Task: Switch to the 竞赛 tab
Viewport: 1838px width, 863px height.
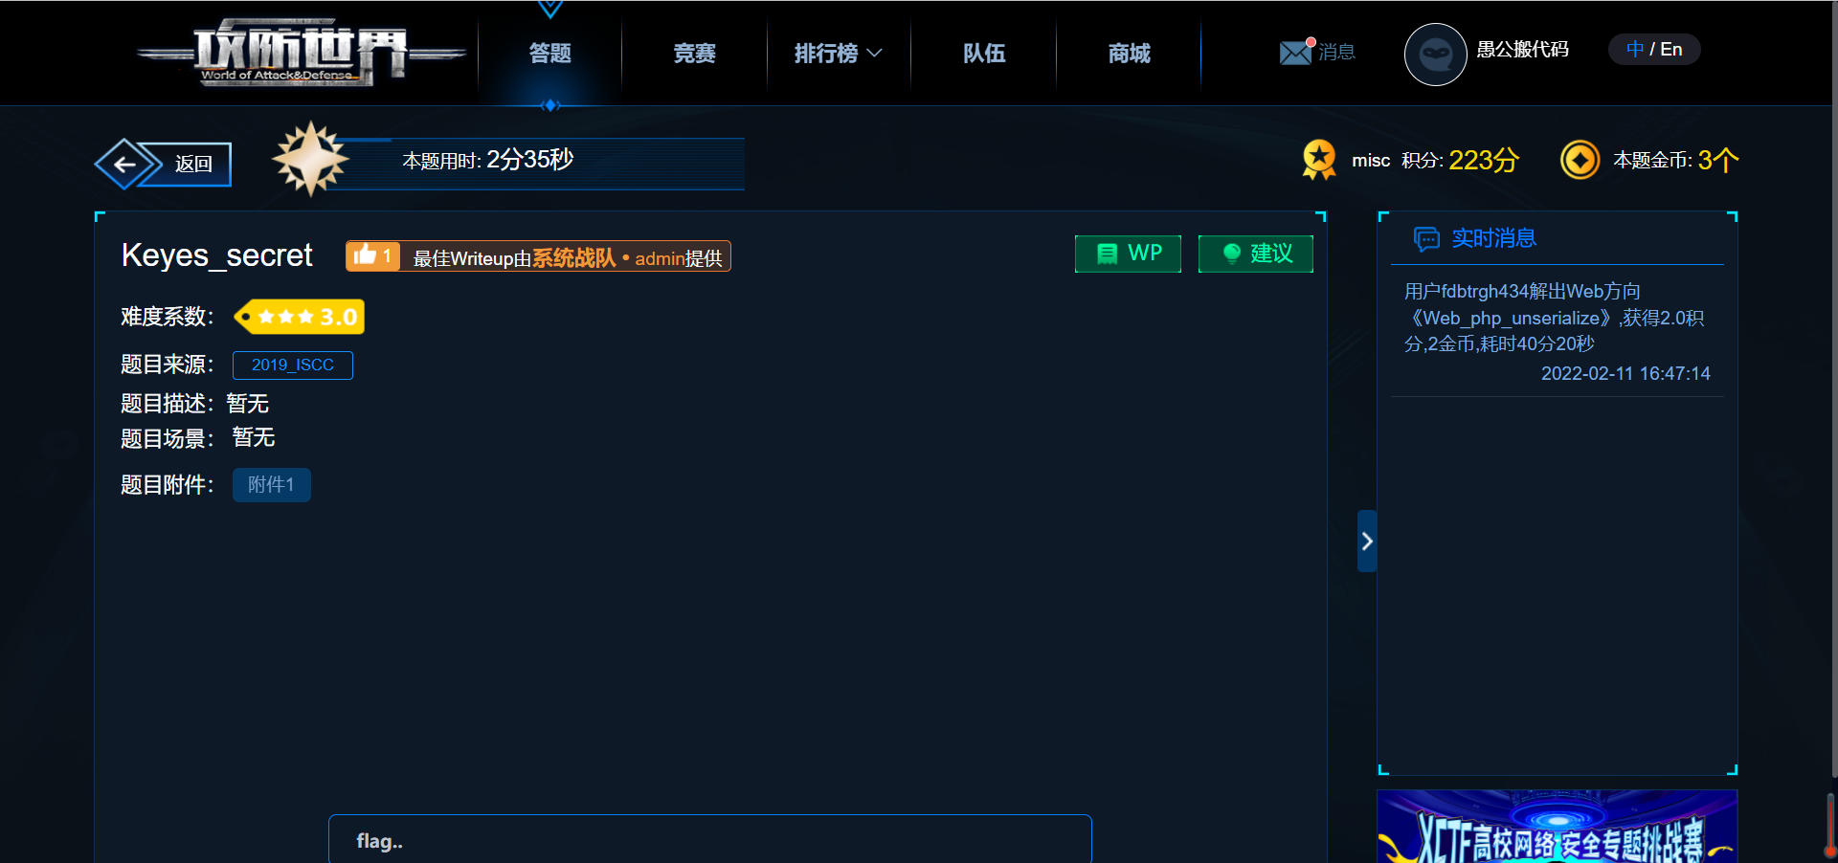Action: (693, 54)
